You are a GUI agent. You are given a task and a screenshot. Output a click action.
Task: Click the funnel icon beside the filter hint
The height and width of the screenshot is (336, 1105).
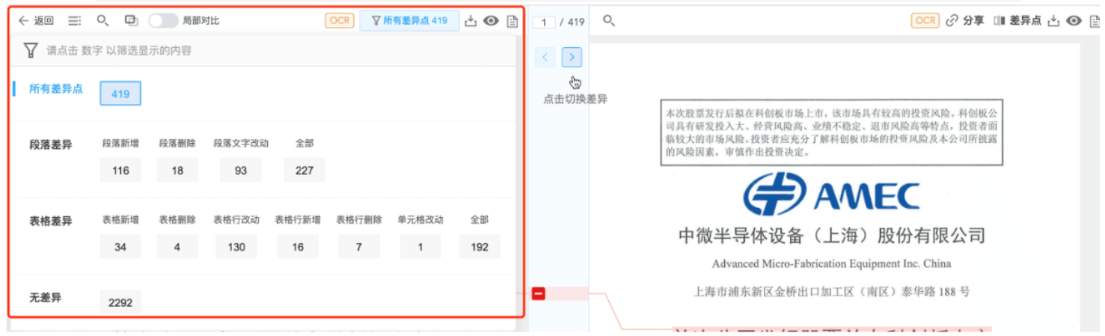[x=31, y=50]
